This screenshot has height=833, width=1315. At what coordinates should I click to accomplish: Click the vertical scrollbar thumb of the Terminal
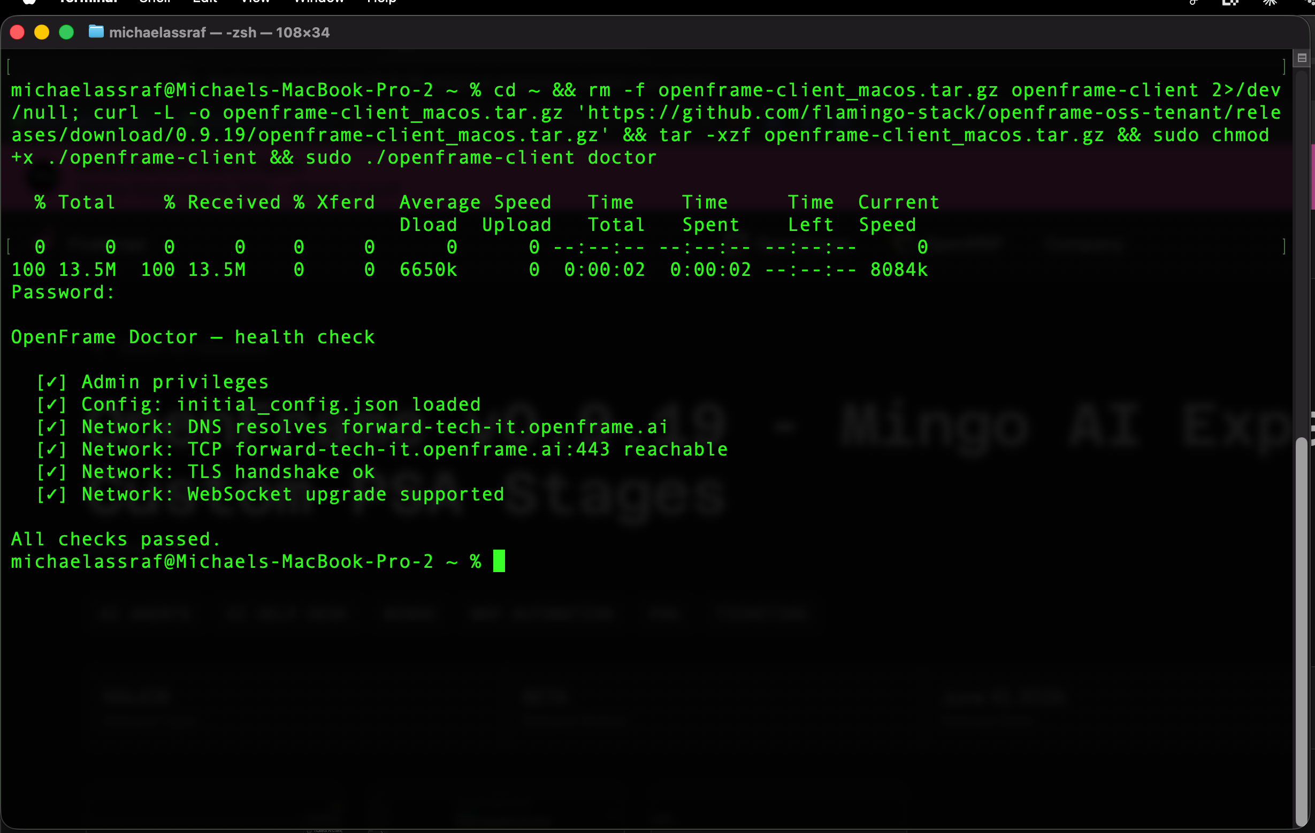pyautogui.click(x=1302, y=632)
